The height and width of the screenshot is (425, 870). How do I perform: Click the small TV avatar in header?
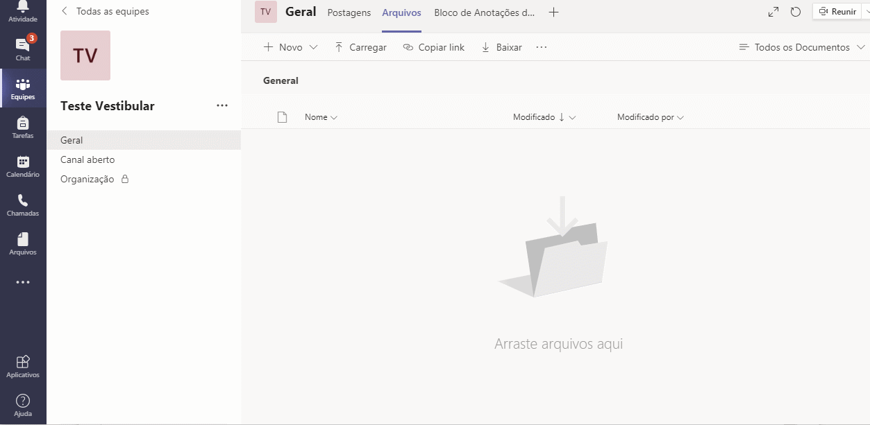266,12
